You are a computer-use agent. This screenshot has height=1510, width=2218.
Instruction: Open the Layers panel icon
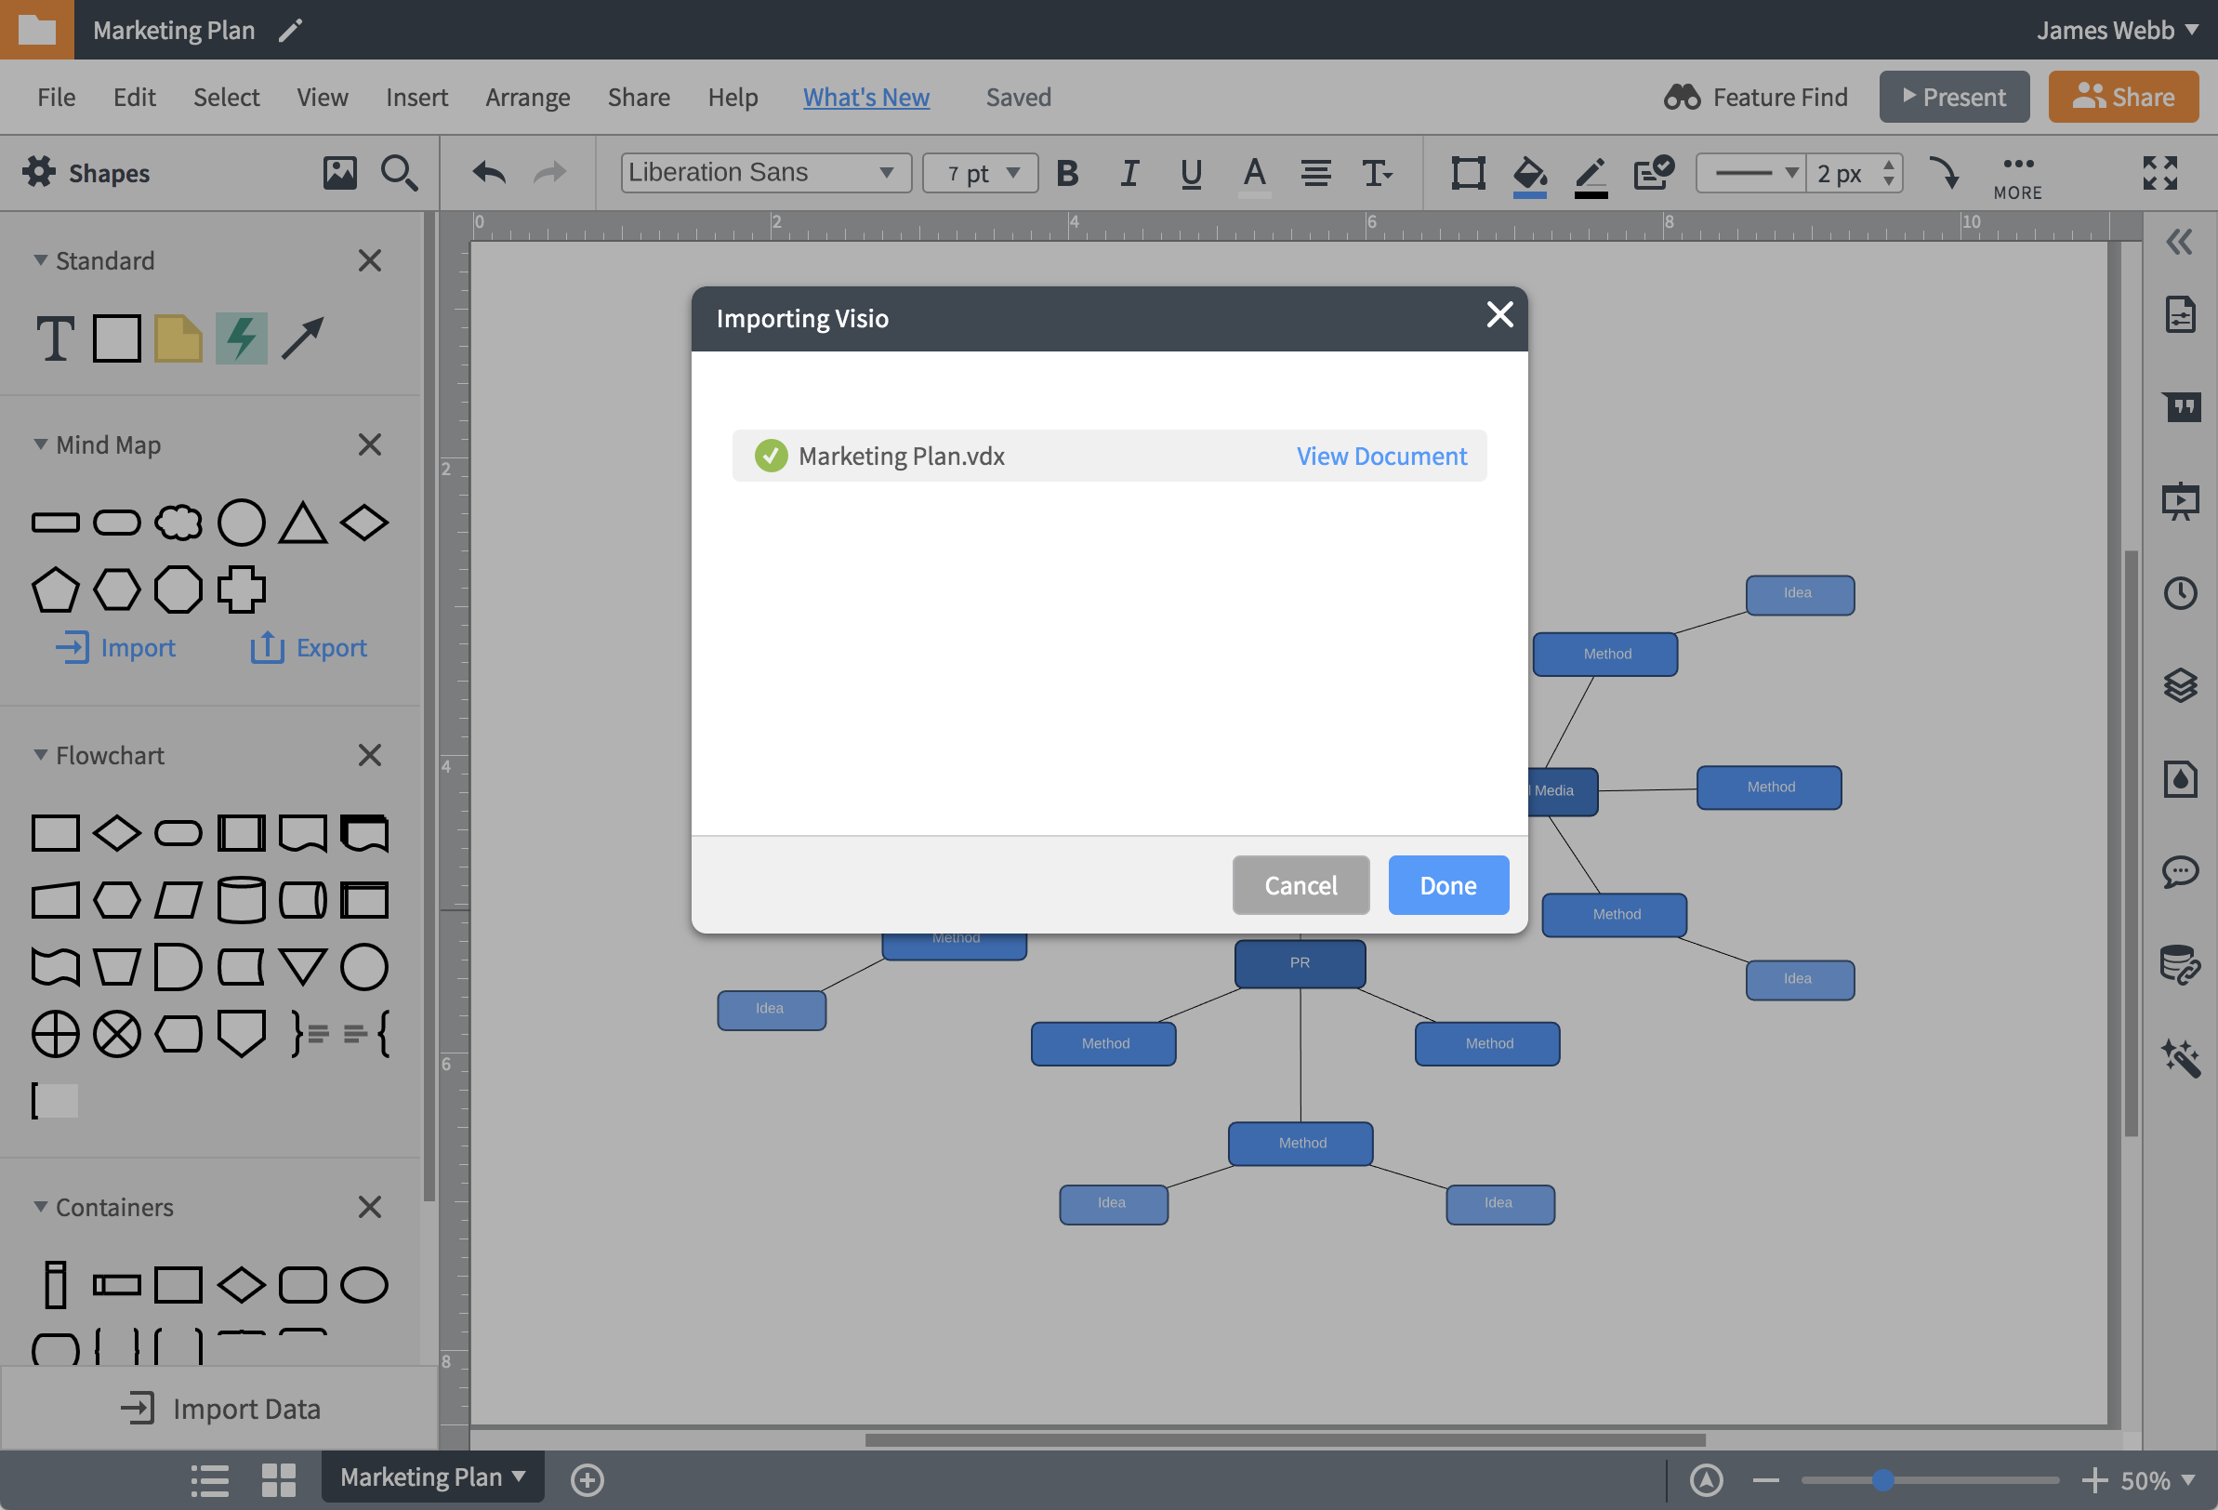[x=2180, y=685]
